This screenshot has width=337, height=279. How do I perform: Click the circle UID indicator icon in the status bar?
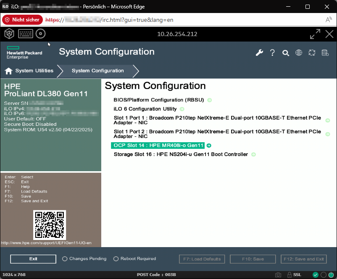(x=323, y=275)
